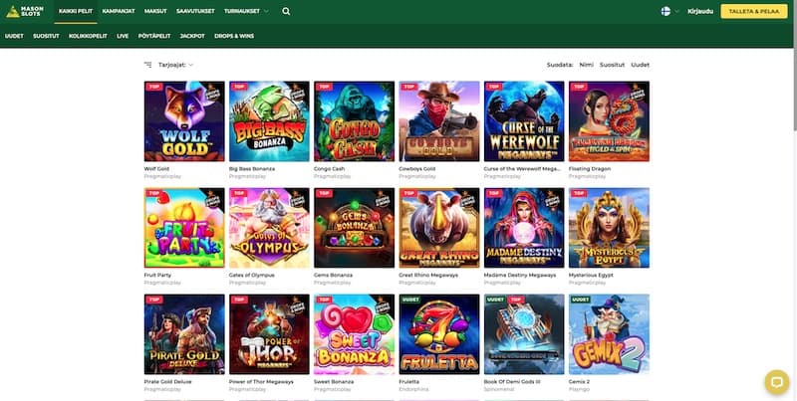Select the Suositut category tab
Viewport: 797px width, 401px height.
(46, 36)
